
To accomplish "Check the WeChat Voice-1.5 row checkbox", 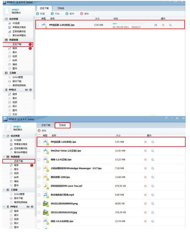I will (x=39, y=151).
